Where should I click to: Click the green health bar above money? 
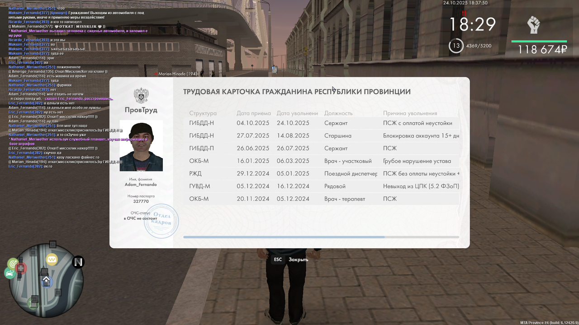[x=539, y=41]
